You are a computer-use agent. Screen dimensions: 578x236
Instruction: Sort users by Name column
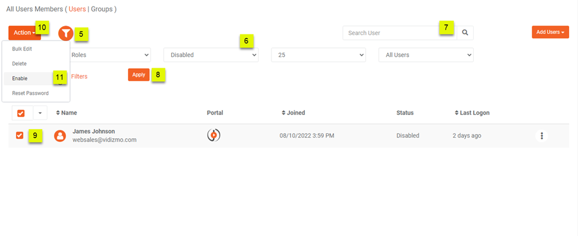click(66, 113)
